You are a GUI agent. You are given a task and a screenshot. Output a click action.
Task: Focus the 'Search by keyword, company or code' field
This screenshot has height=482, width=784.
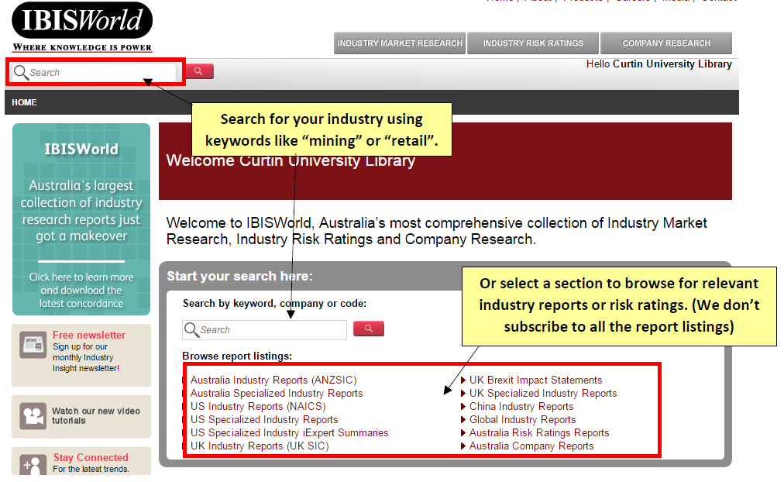pos(264,330)
